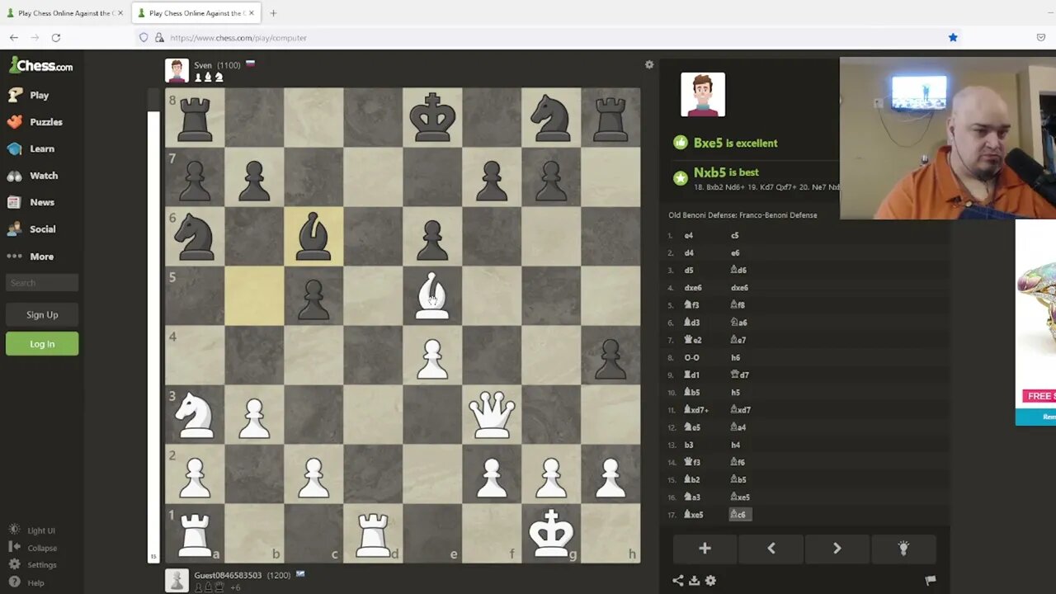Collapse the left sidebar
Image resolution: width=1056 pixels, height=594 pixels.
tap(33, 548)
